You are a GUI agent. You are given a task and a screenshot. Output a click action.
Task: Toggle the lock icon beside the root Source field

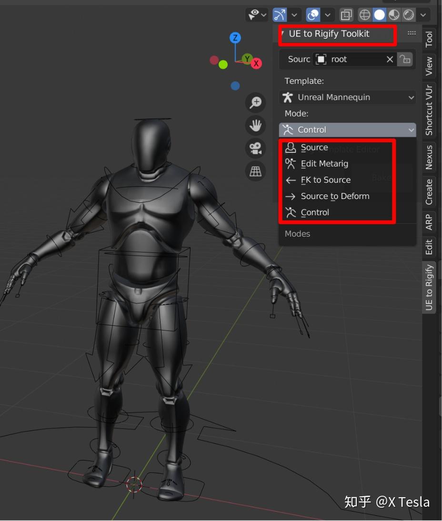(x=404, y=59)
